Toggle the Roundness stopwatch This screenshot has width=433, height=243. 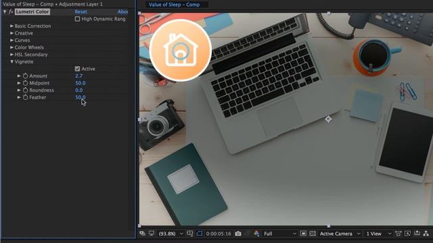click(x=26, y=90)
